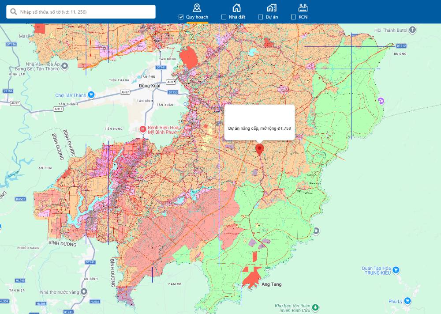Click the Quy hoạch map-pin icon
The width and height of the screenshot is (441, 314).
coord(197,8)
